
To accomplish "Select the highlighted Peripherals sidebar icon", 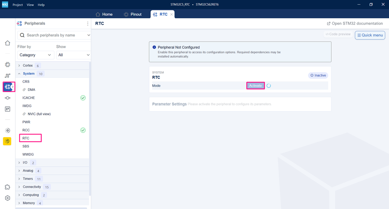I will pos(7,87).
